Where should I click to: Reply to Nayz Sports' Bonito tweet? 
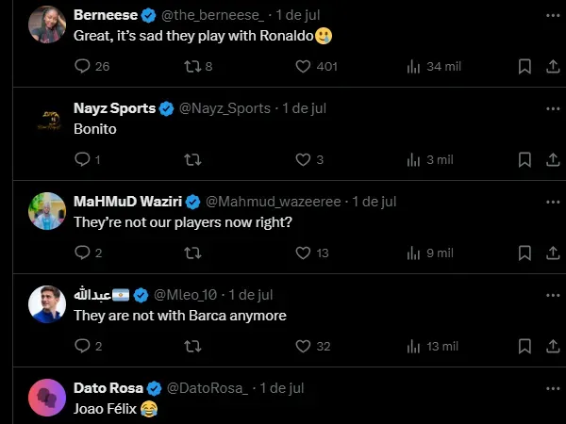click(x=82, y=159)
